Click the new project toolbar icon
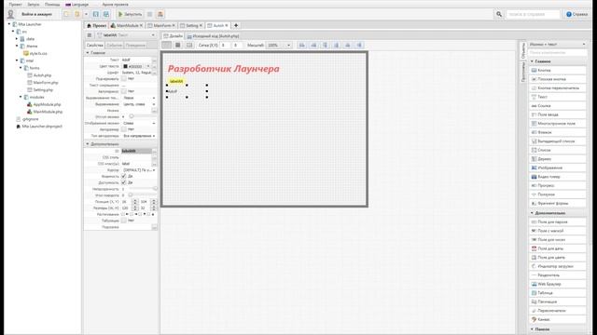Viewport: 597px width, 335px height. (66, 14)
